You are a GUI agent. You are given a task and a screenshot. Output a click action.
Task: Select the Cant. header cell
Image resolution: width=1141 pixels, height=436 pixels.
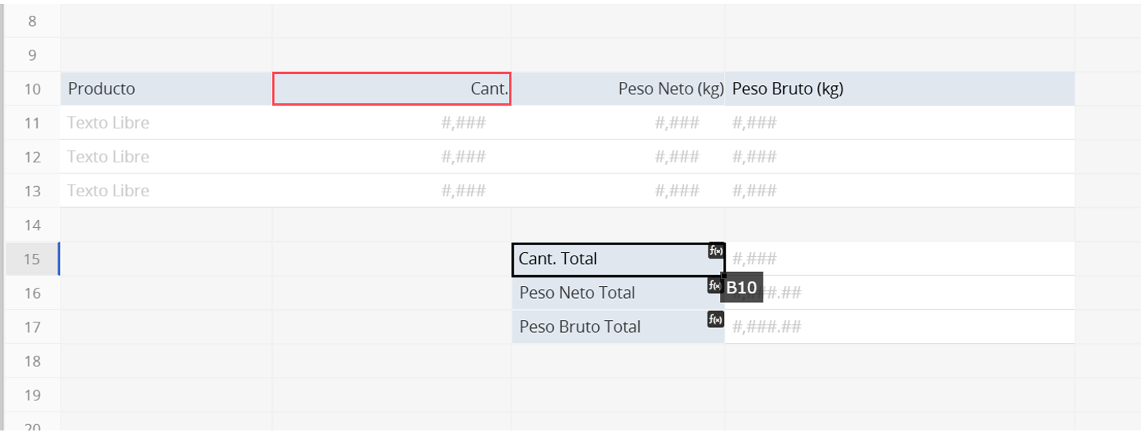[x=392, y=88]
